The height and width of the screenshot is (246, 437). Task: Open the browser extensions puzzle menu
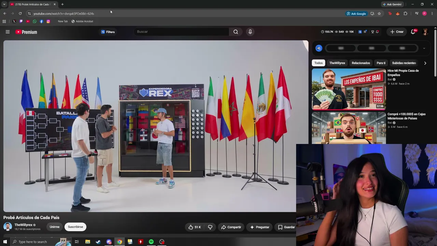coord(406,14)
